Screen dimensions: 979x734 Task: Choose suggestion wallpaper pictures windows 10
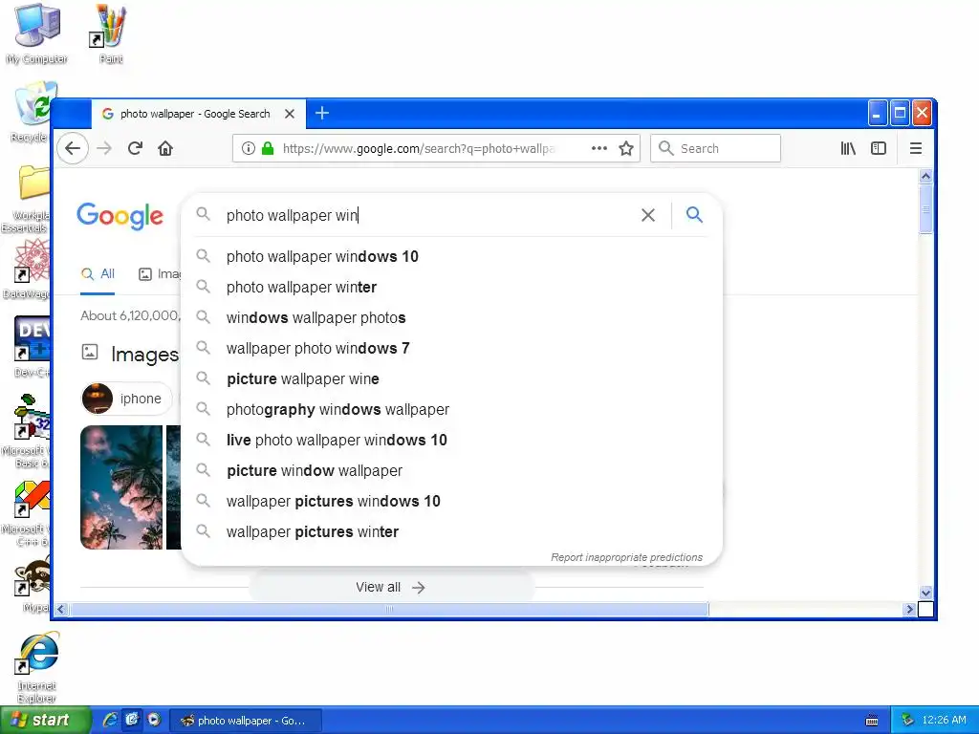452,501
